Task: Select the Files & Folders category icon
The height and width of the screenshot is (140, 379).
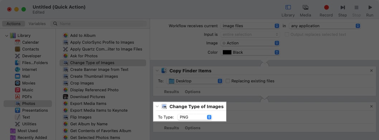Action: pyautogui.click(x=18, y=63)
